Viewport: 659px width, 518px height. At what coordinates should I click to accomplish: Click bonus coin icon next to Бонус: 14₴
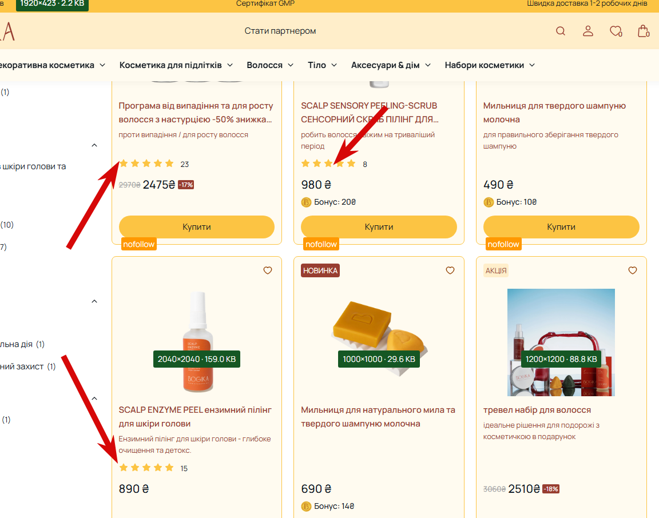click(306, 507)
